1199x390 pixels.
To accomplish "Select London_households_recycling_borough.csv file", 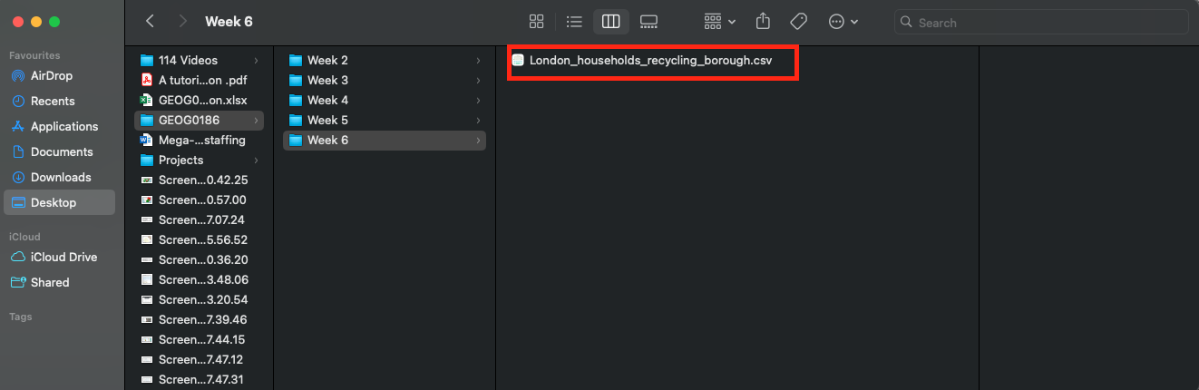I will coord(650,61).
